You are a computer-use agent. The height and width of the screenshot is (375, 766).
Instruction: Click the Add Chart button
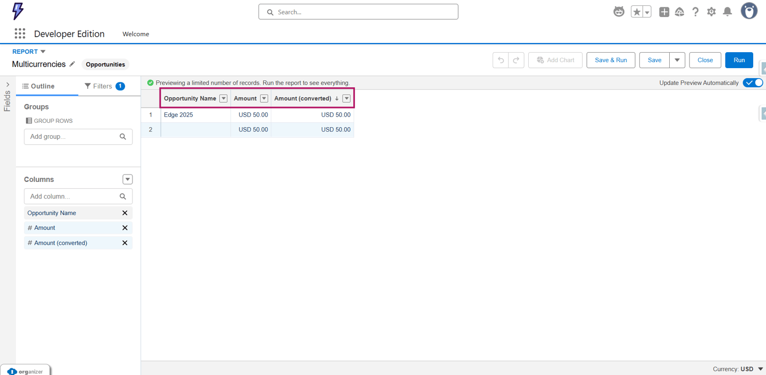555,60
